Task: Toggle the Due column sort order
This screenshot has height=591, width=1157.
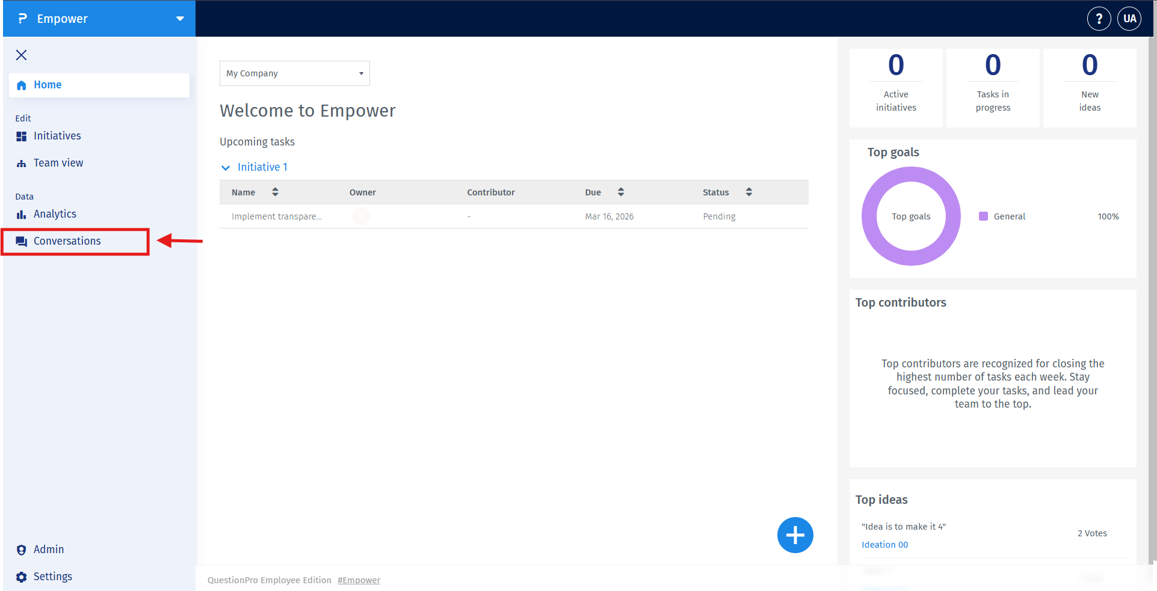Action: 620,192
